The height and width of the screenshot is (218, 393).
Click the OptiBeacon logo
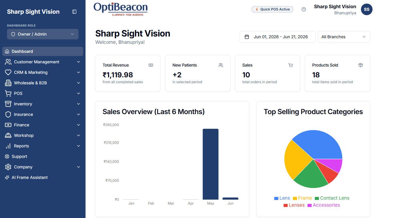121,9
